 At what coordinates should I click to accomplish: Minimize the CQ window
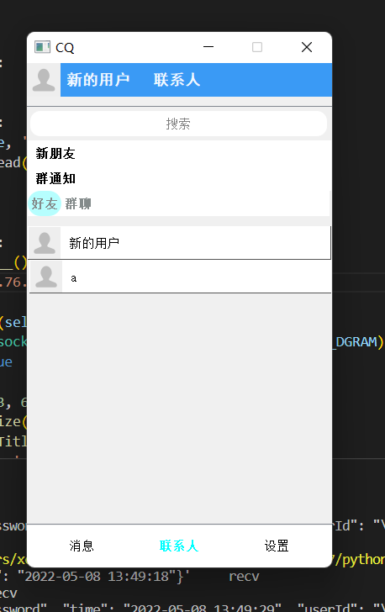point(208,47)
